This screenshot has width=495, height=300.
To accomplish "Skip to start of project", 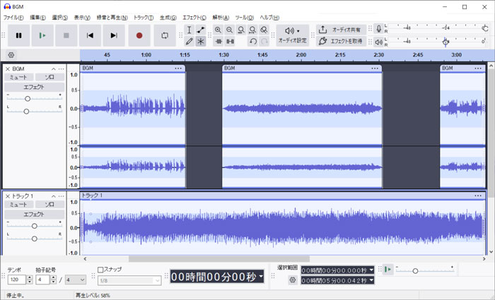I will pyautogui.click(x=90, y=35).
